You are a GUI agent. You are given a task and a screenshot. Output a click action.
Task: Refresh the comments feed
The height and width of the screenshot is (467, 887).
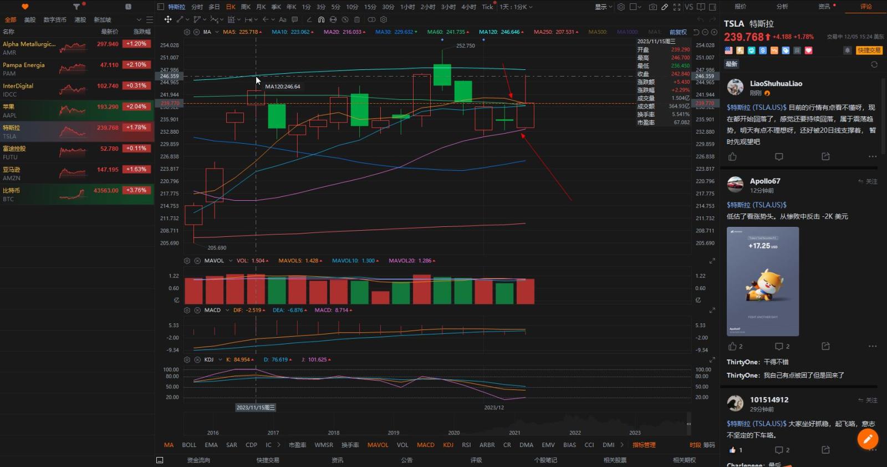coord(874,64)
